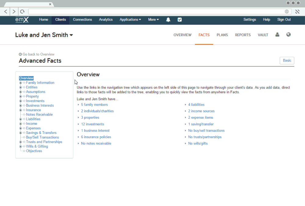Open the More dropdown menu
Image resolution: width=305 pixels, height=206 pixels.
pyautogui.click(x=153, y=19)
